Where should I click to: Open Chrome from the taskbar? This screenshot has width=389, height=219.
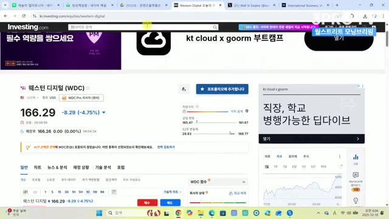coord(178,213)
